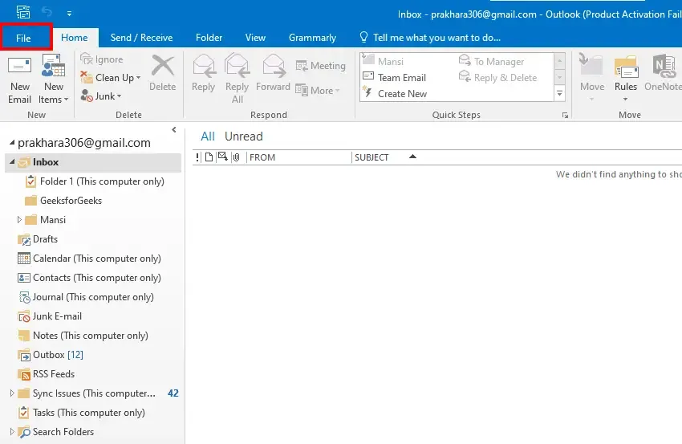Image resolution: width=682 pixels, height=444 pixels.
Task: Click the Tell me what you want to do box
Action: tap(430, 38)
